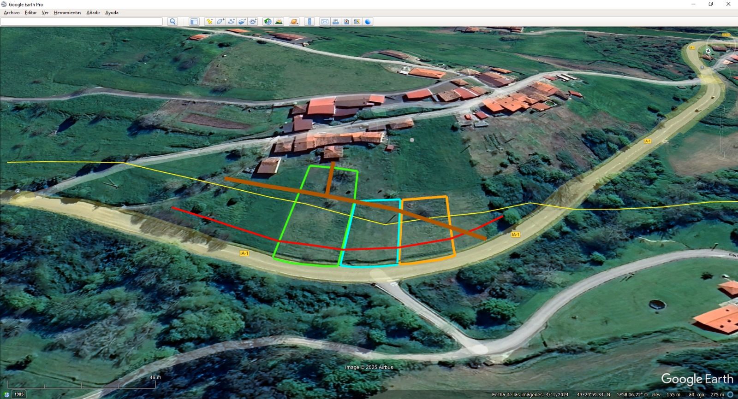738x399 pixels.
Task: Focus the search input field
Action: point(82,22)
